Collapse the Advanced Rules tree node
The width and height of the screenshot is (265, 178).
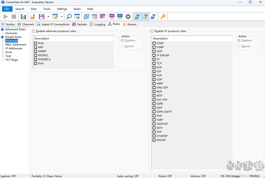[x=3, y=29]
